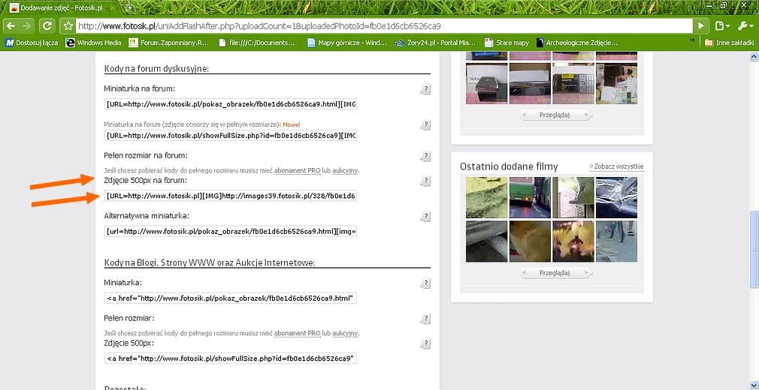Click help icon beside blog Pełen rozmiar
This screenshot has width=759, height=390.
point(425,319)
